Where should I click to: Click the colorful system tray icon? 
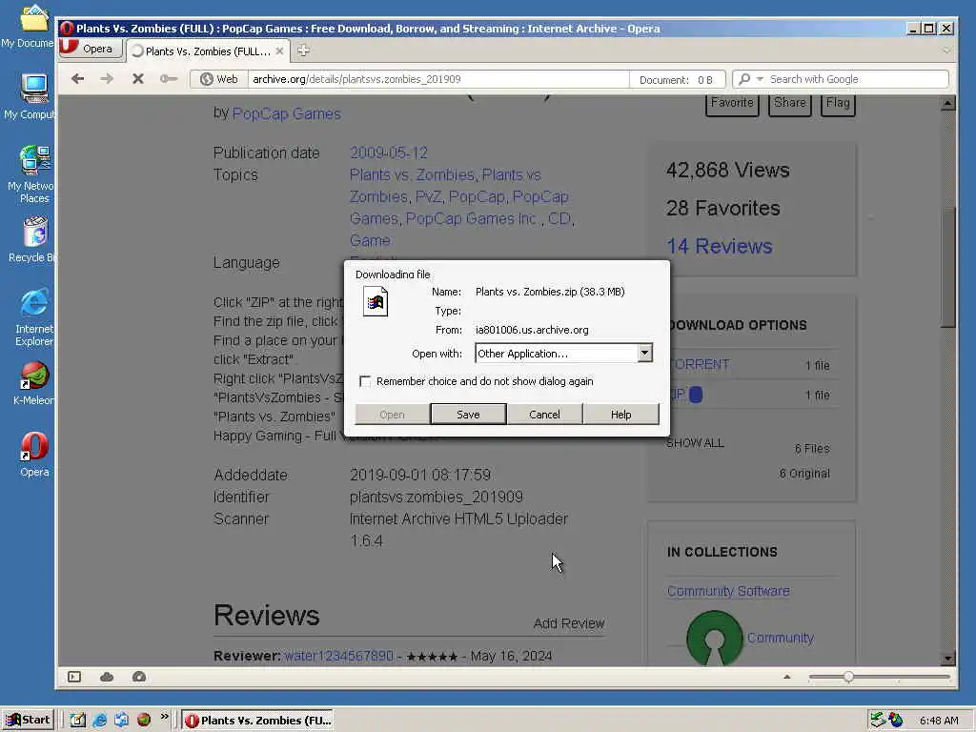coord(896,721)
